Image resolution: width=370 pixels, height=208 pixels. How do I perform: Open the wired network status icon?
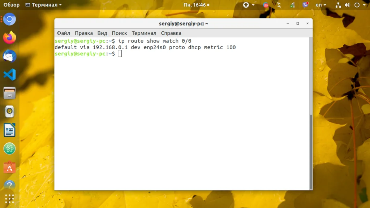click(338, 5)
